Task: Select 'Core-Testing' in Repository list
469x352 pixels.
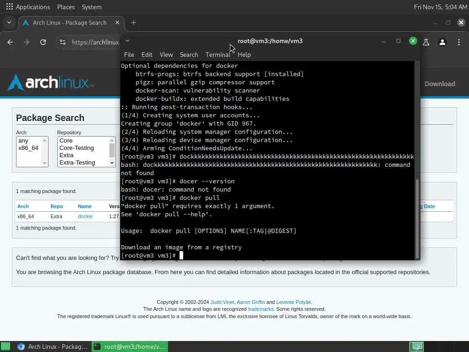Action: click(76, 148)
